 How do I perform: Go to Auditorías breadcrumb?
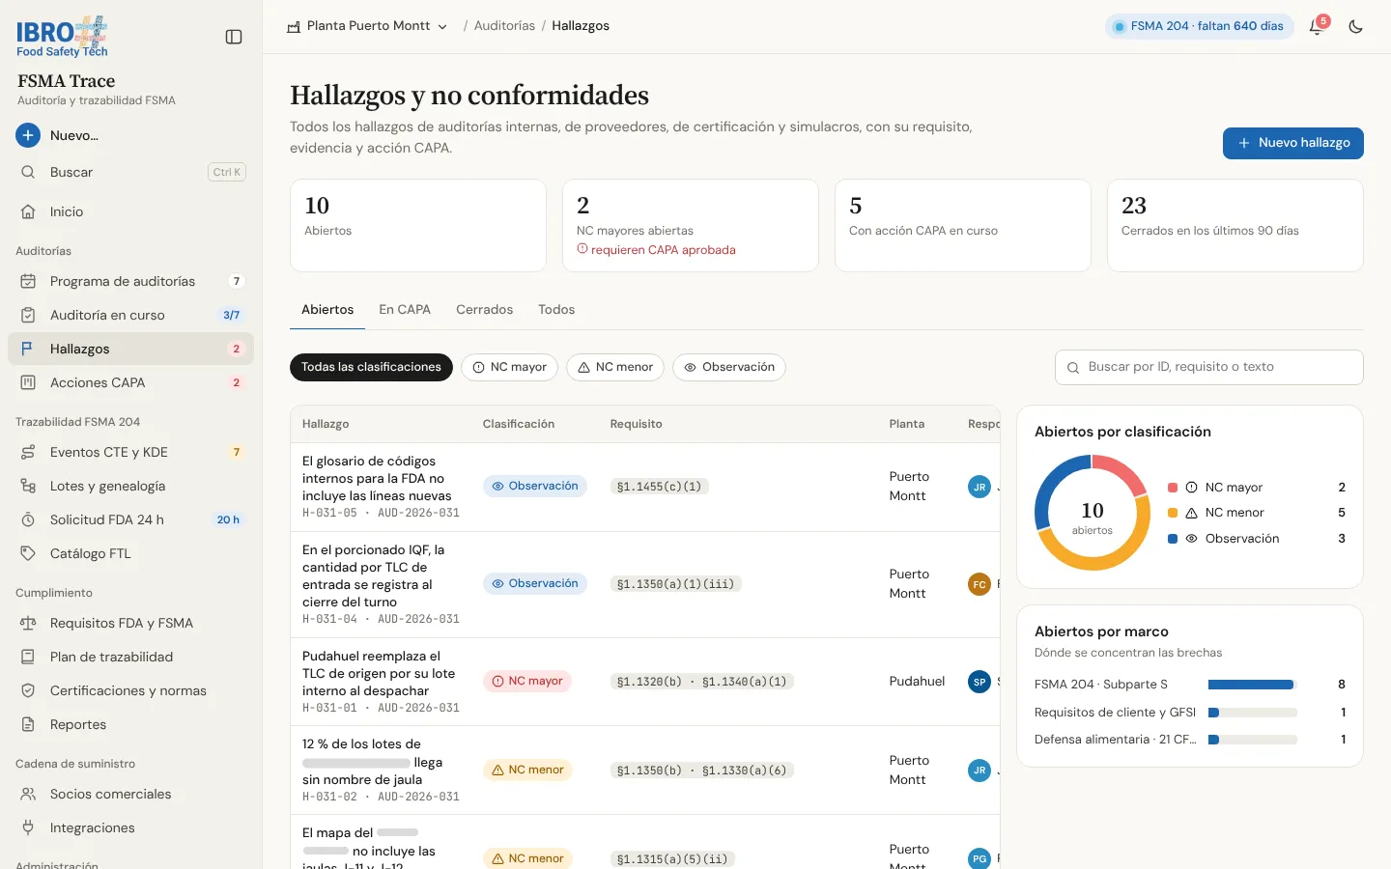[x=504, y=26]
